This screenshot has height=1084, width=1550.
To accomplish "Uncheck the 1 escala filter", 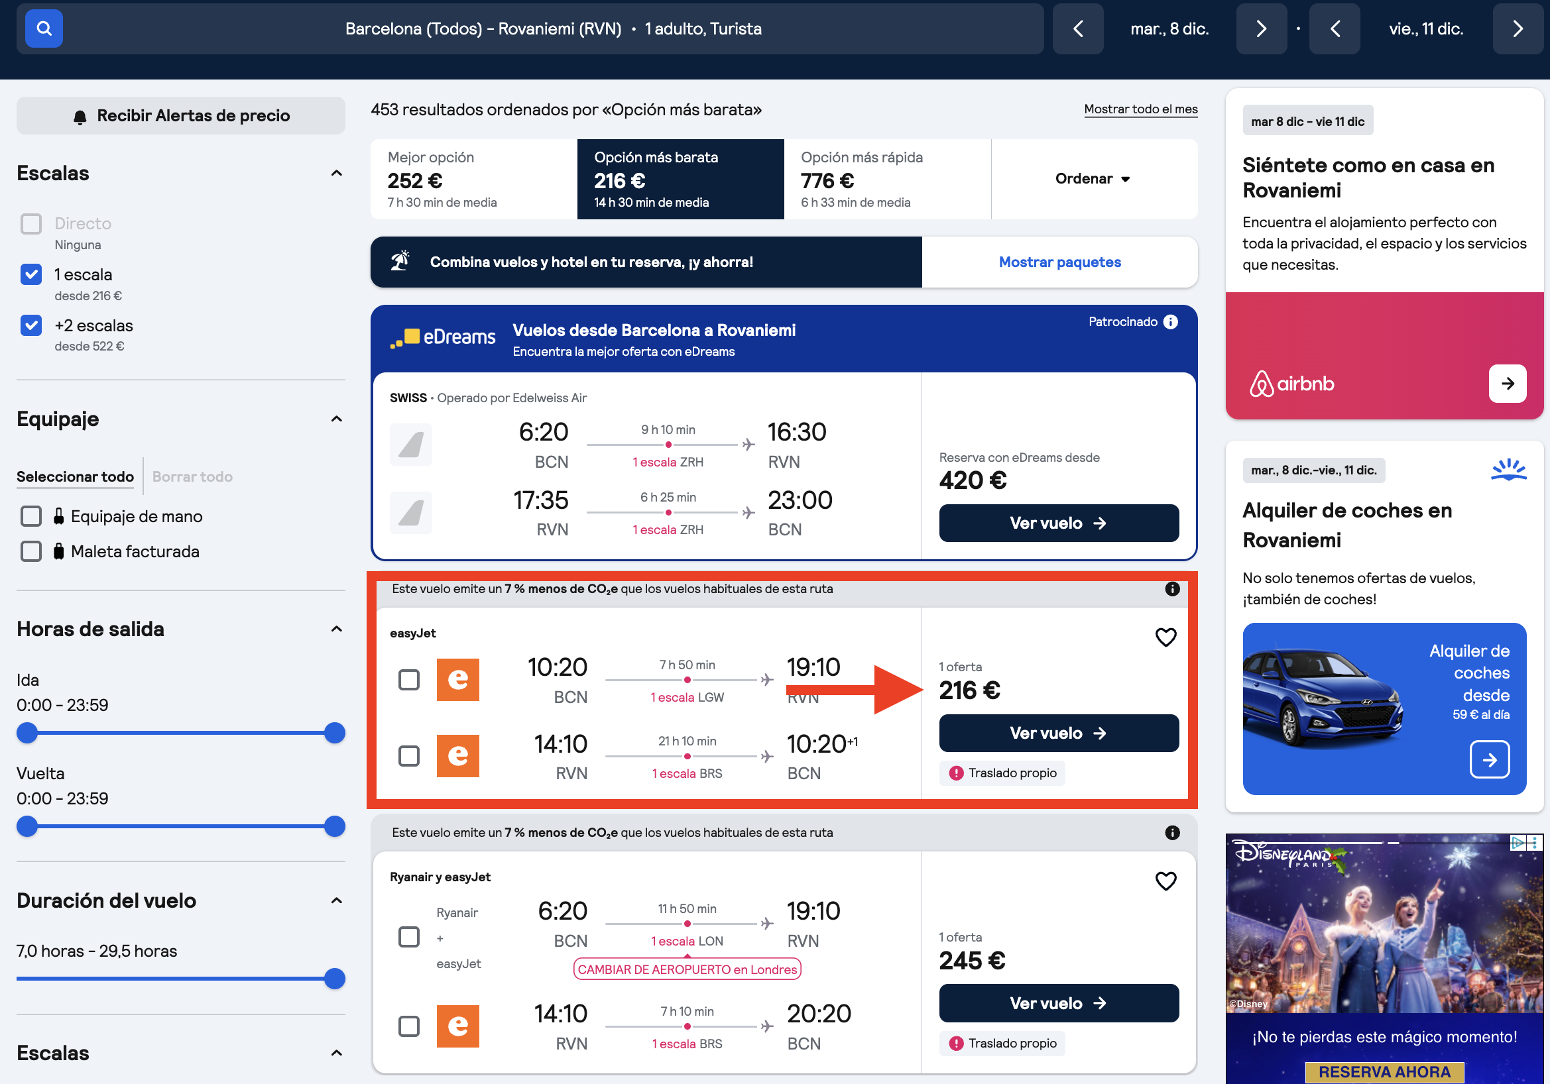I will pos(31,274).
